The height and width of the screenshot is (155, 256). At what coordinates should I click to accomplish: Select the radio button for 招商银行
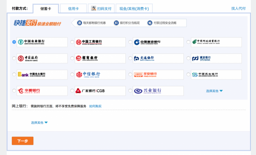[72, 58]
